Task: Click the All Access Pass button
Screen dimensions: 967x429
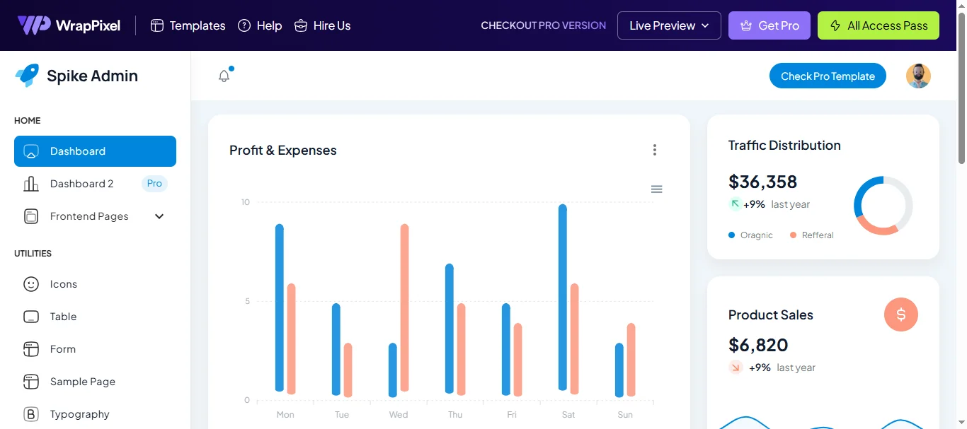Action: click(878, 25)
